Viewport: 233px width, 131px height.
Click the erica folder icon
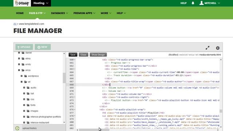pyautogui.click(x=23, y=70)
